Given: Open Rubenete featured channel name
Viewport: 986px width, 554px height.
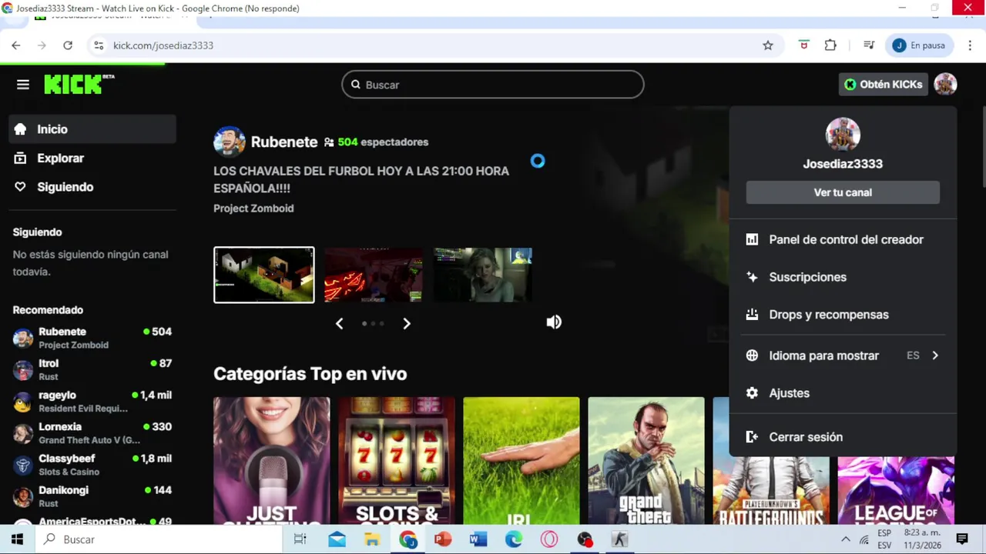Looking at the screenshot, I should (284, 142).
